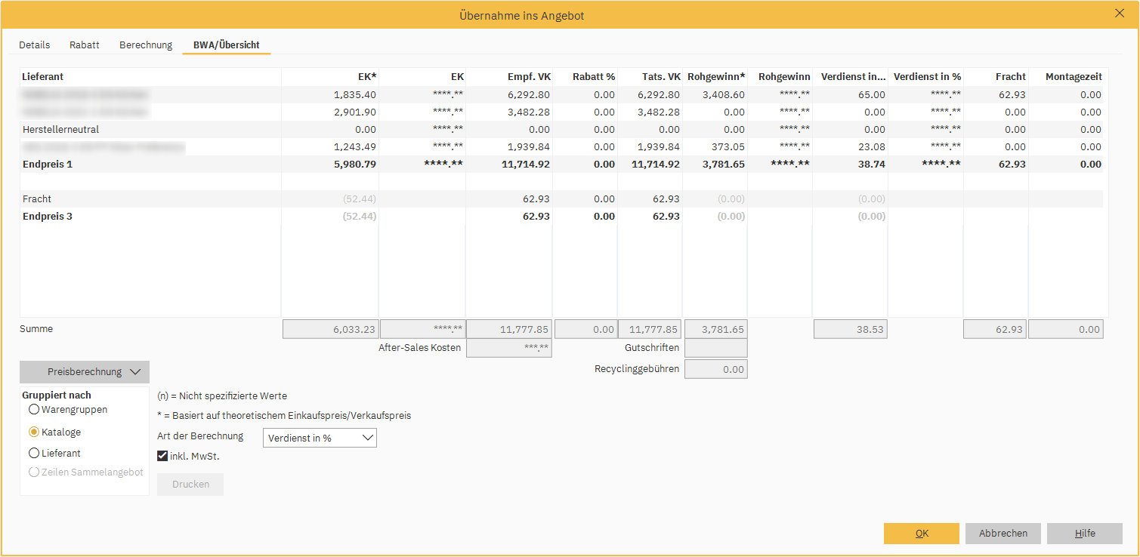Open Hilfe for this dialog
The width and height of the screenshot is (1140, 557).
(x=1084, y=534)
